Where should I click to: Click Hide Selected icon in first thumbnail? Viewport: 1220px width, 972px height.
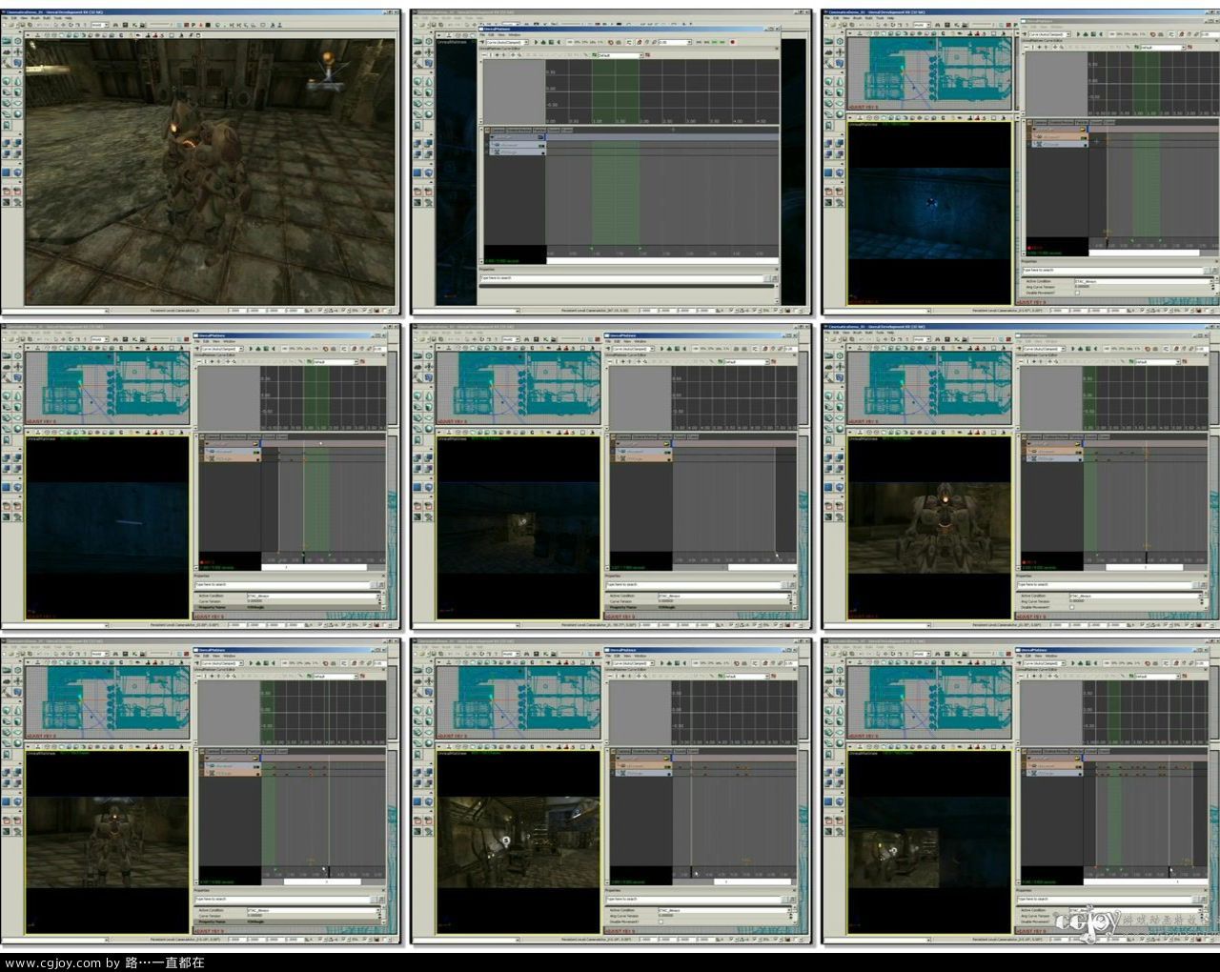18,192
